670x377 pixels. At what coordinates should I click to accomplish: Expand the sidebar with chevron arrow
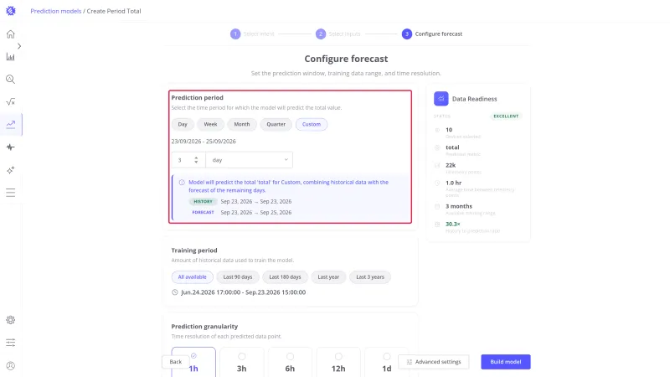19,46
